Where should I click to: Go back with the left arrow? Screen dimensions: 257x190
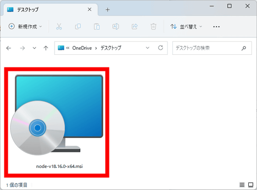point(9,48)
